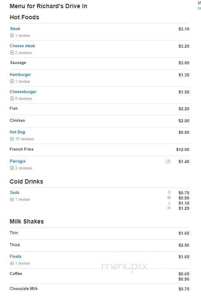Image resolution: width=201 pixels, height=302 pixels.
Task: Open the Cheeseburger menu item link
Action: coord(23,92)
